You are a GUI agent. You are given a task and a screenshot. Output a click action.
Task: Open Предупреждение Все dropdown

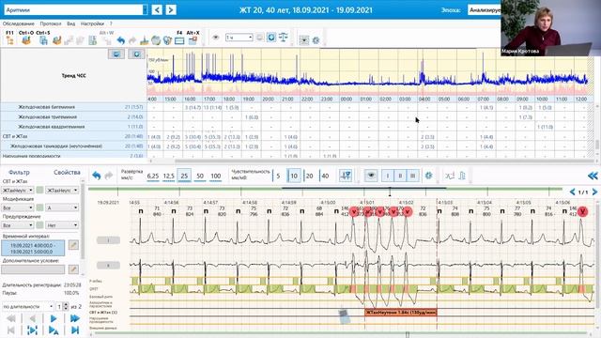click(18, 225)
